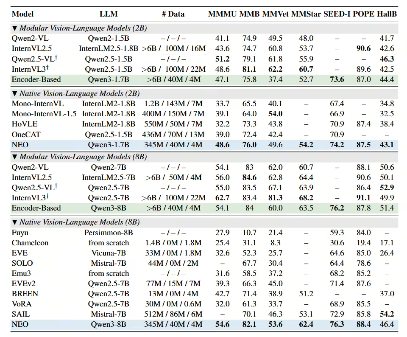Image resolution: width=407 pixels, height=337 pixels.
Task: Click the bold 54.2 HallB score for SAIL
Action: point(387,314)
